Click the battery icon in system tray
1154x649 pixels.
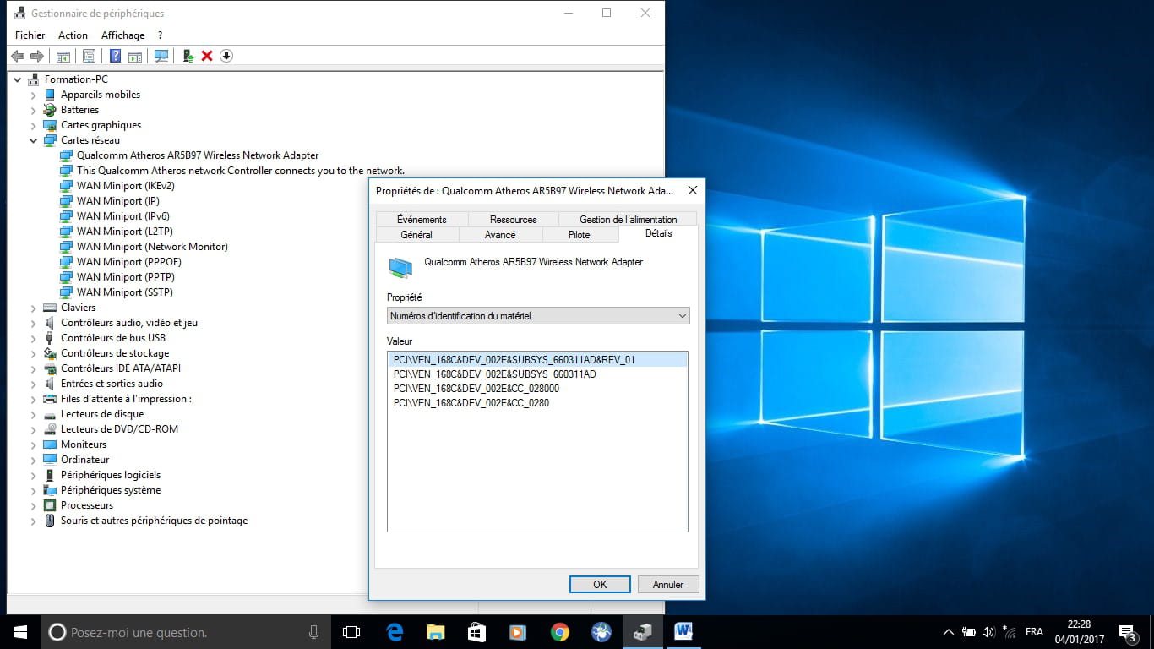pos(968,632)
